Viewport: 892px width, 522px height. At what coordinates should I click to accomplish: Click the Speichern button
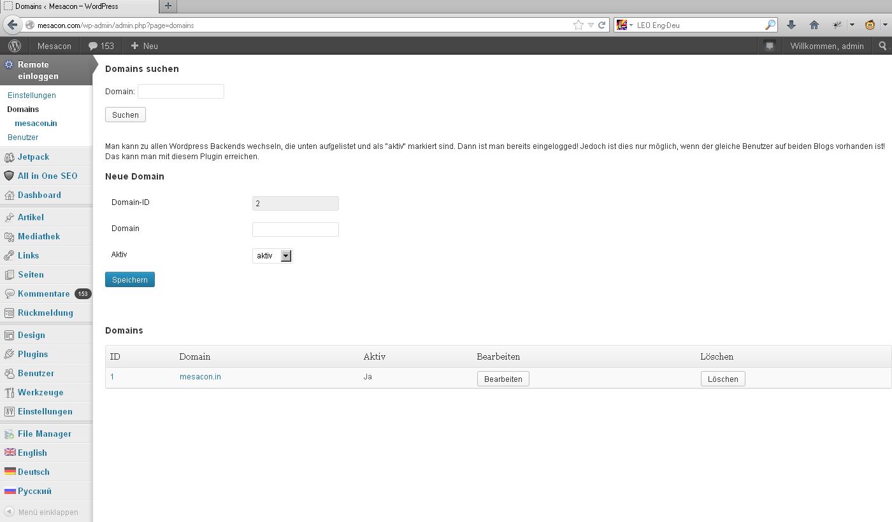(x=130, y=279)
